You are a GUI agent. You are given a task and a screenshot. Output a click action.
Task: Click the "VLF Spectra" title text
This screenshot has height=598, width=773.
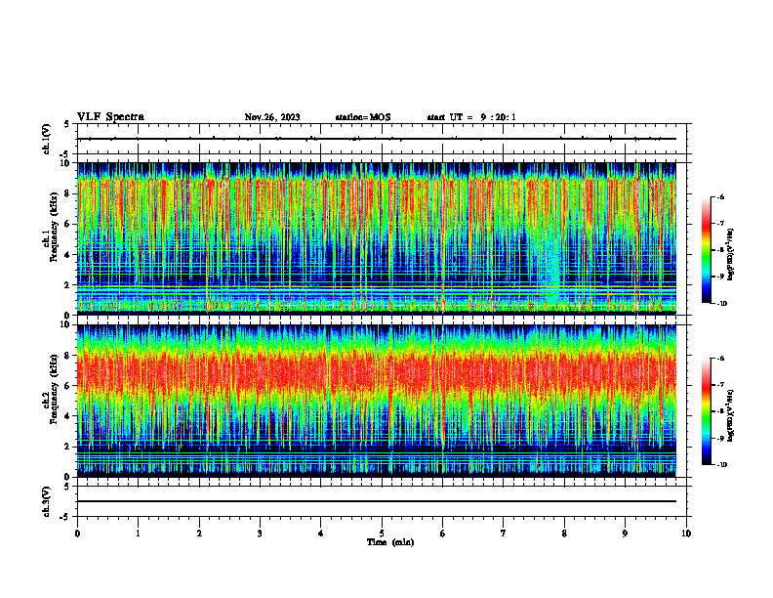point(110,117)
